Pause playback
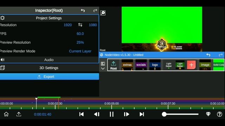This screenshot has height=126, width=225. (x=111, y=114)
